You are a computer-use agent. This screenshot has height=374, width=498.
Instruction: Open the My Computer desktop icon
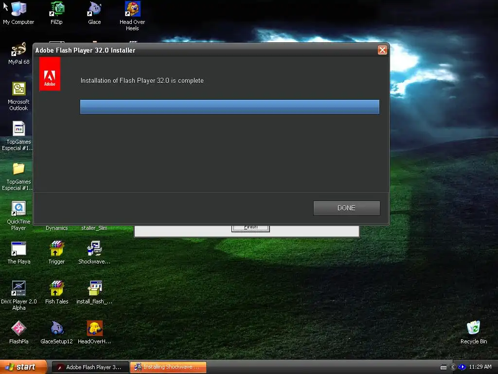coord(18,13)
